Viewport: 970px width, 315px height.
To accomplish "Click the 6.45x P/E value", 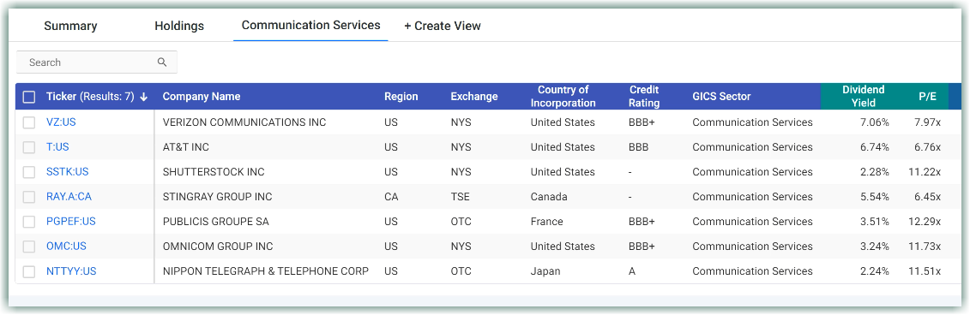I will (x=927, y=196).
